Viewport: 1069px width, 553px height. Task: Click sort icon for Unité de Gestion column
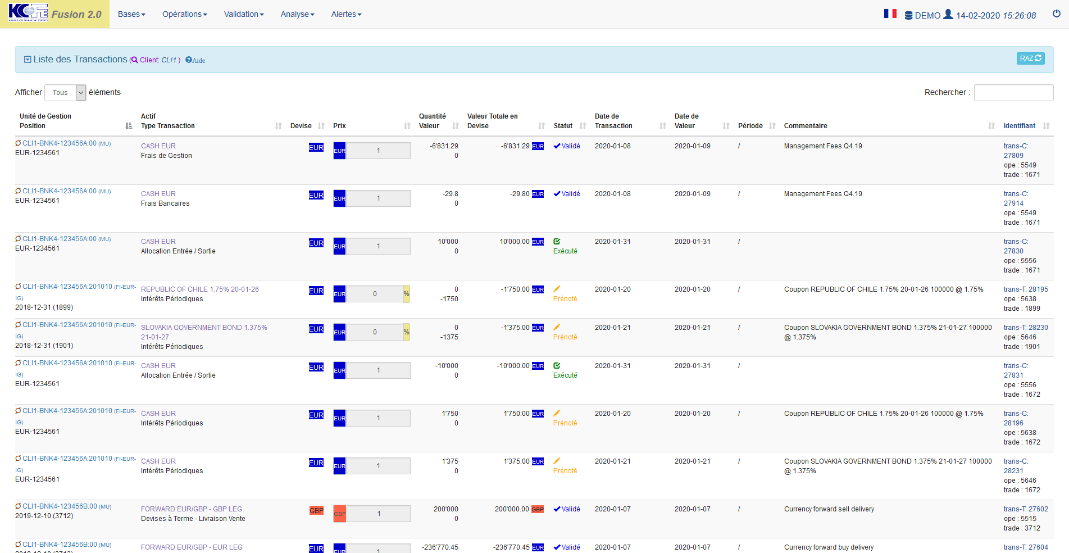pos(129,126)
